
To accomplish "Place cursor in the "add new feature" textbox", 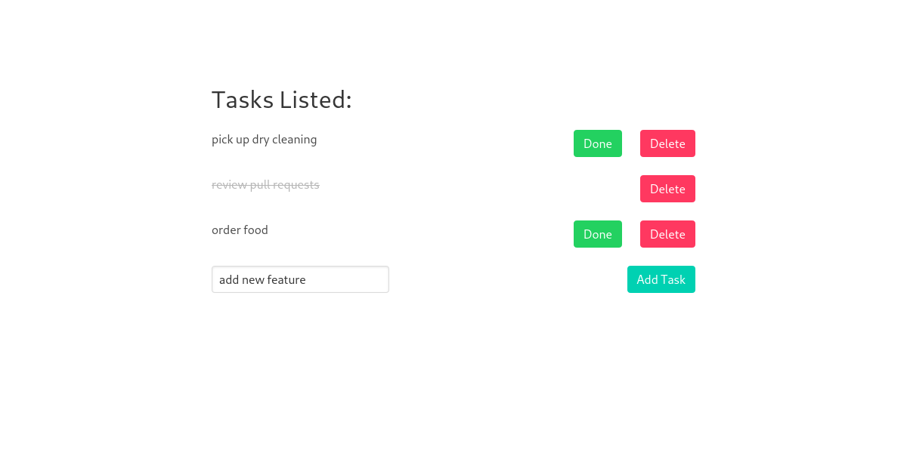I will point(300,279).
